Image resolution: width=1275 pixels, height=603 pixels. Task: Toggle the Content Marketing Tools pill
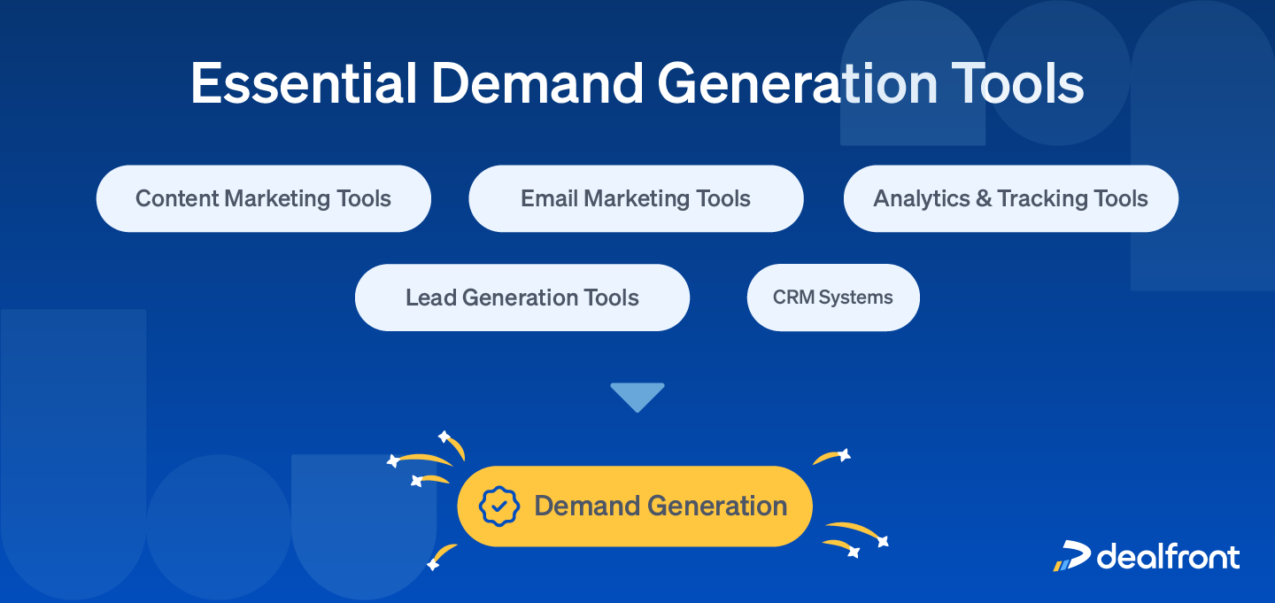point(263,198)
